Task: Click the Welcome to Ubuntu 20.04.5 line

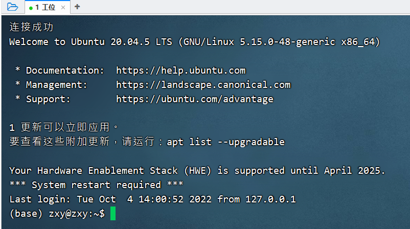Action: click(x=195, y=42)
